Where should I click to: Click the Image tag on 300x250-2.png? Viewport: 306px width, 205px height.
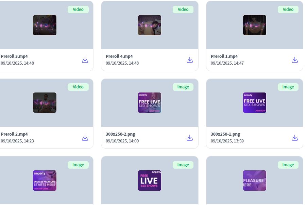coord(183,87)
